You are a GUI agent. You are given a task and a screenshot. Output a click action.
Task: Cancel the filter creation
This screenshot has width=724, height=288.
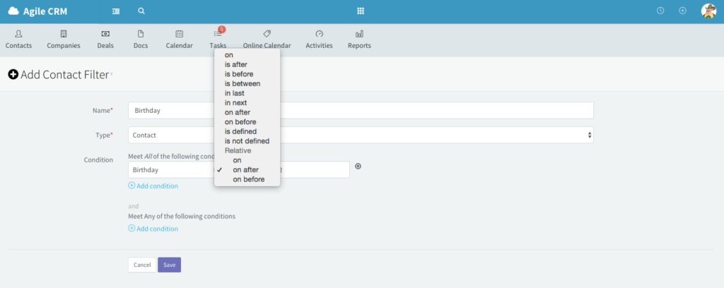(x=142, y=265)
